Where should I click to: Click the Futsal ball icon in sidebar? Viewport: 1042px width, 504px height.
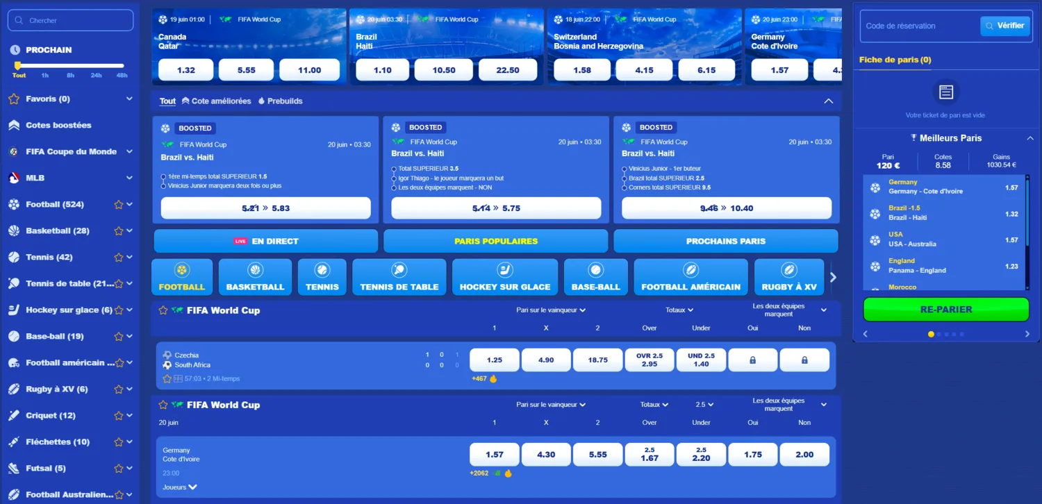tap(14, 469)
